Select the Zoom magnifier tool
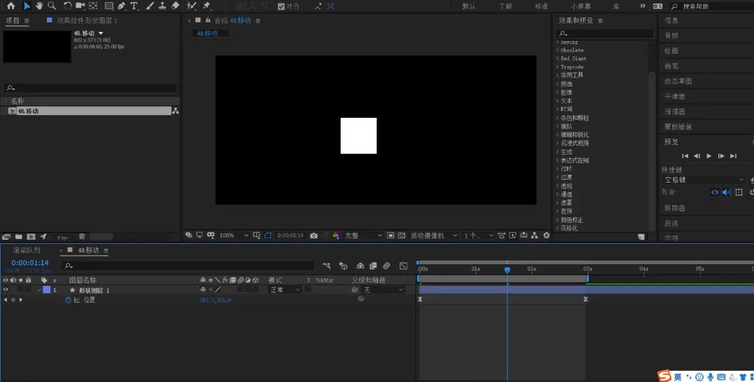This screenshot has width=754, height=382. [52, 6]
